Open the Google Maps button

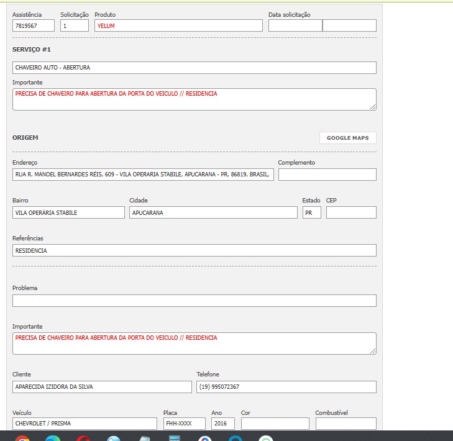coord(347,138)
